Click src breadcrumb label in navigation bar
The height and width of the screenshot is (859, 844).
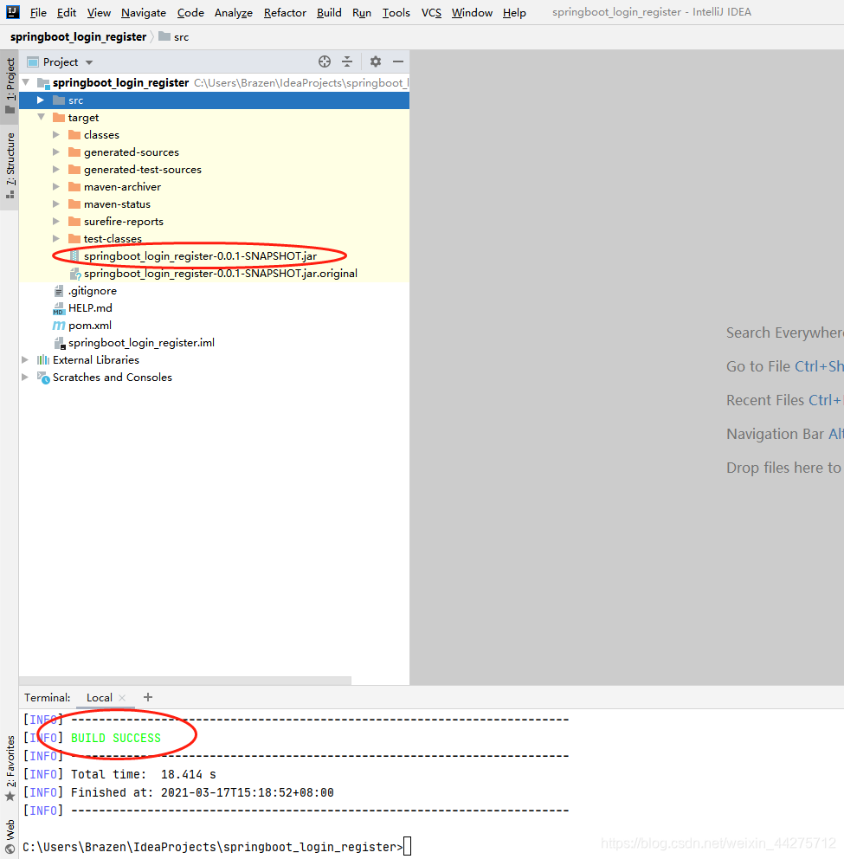(x=181, y=37)
